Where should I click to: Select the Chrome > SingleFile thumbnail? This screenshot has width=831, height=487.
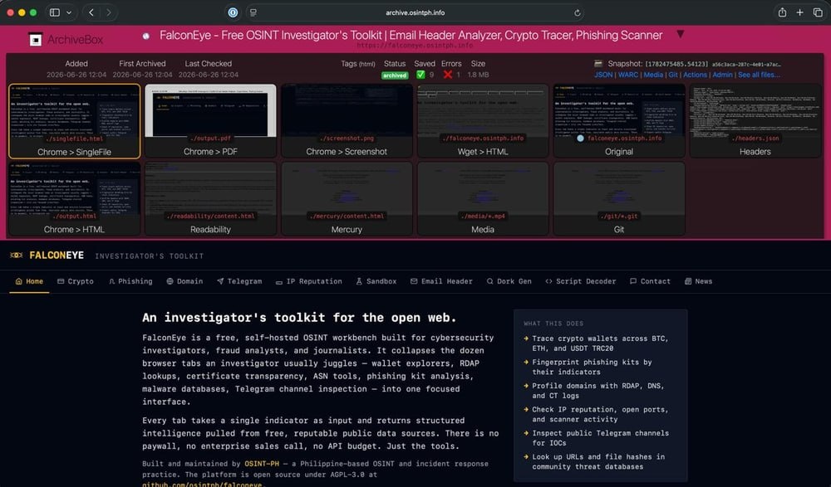click(74, 121)
